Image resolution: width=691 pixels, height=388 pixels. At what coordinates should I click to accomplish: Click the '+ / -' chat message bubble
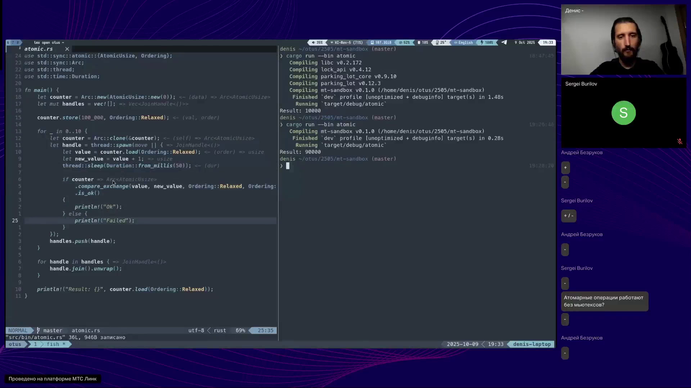569,216
